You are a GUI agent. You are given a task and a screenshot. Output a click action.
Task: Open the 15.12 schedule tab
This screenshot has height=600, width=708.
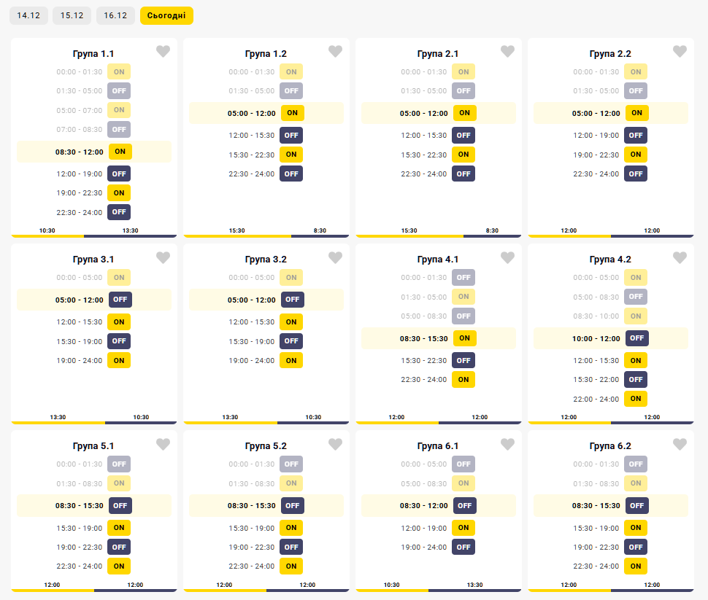[72, 15]
